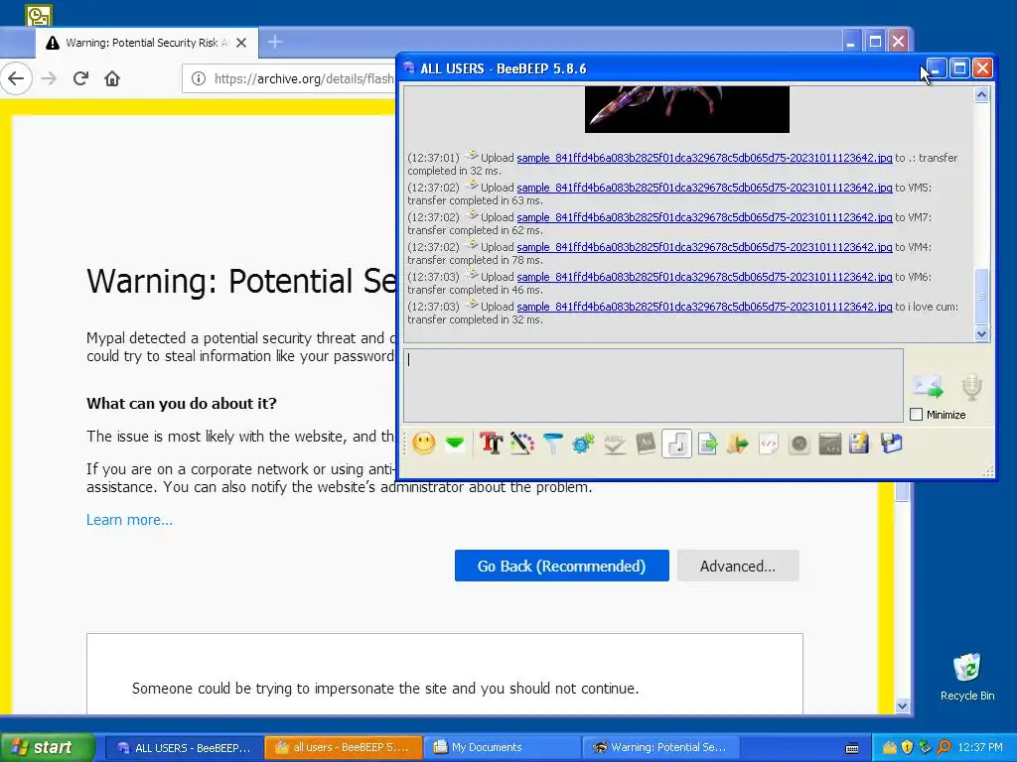Open the sample jpg link sent to VM4
Viewport: 1017px width, 762px height.
point(704,247)
